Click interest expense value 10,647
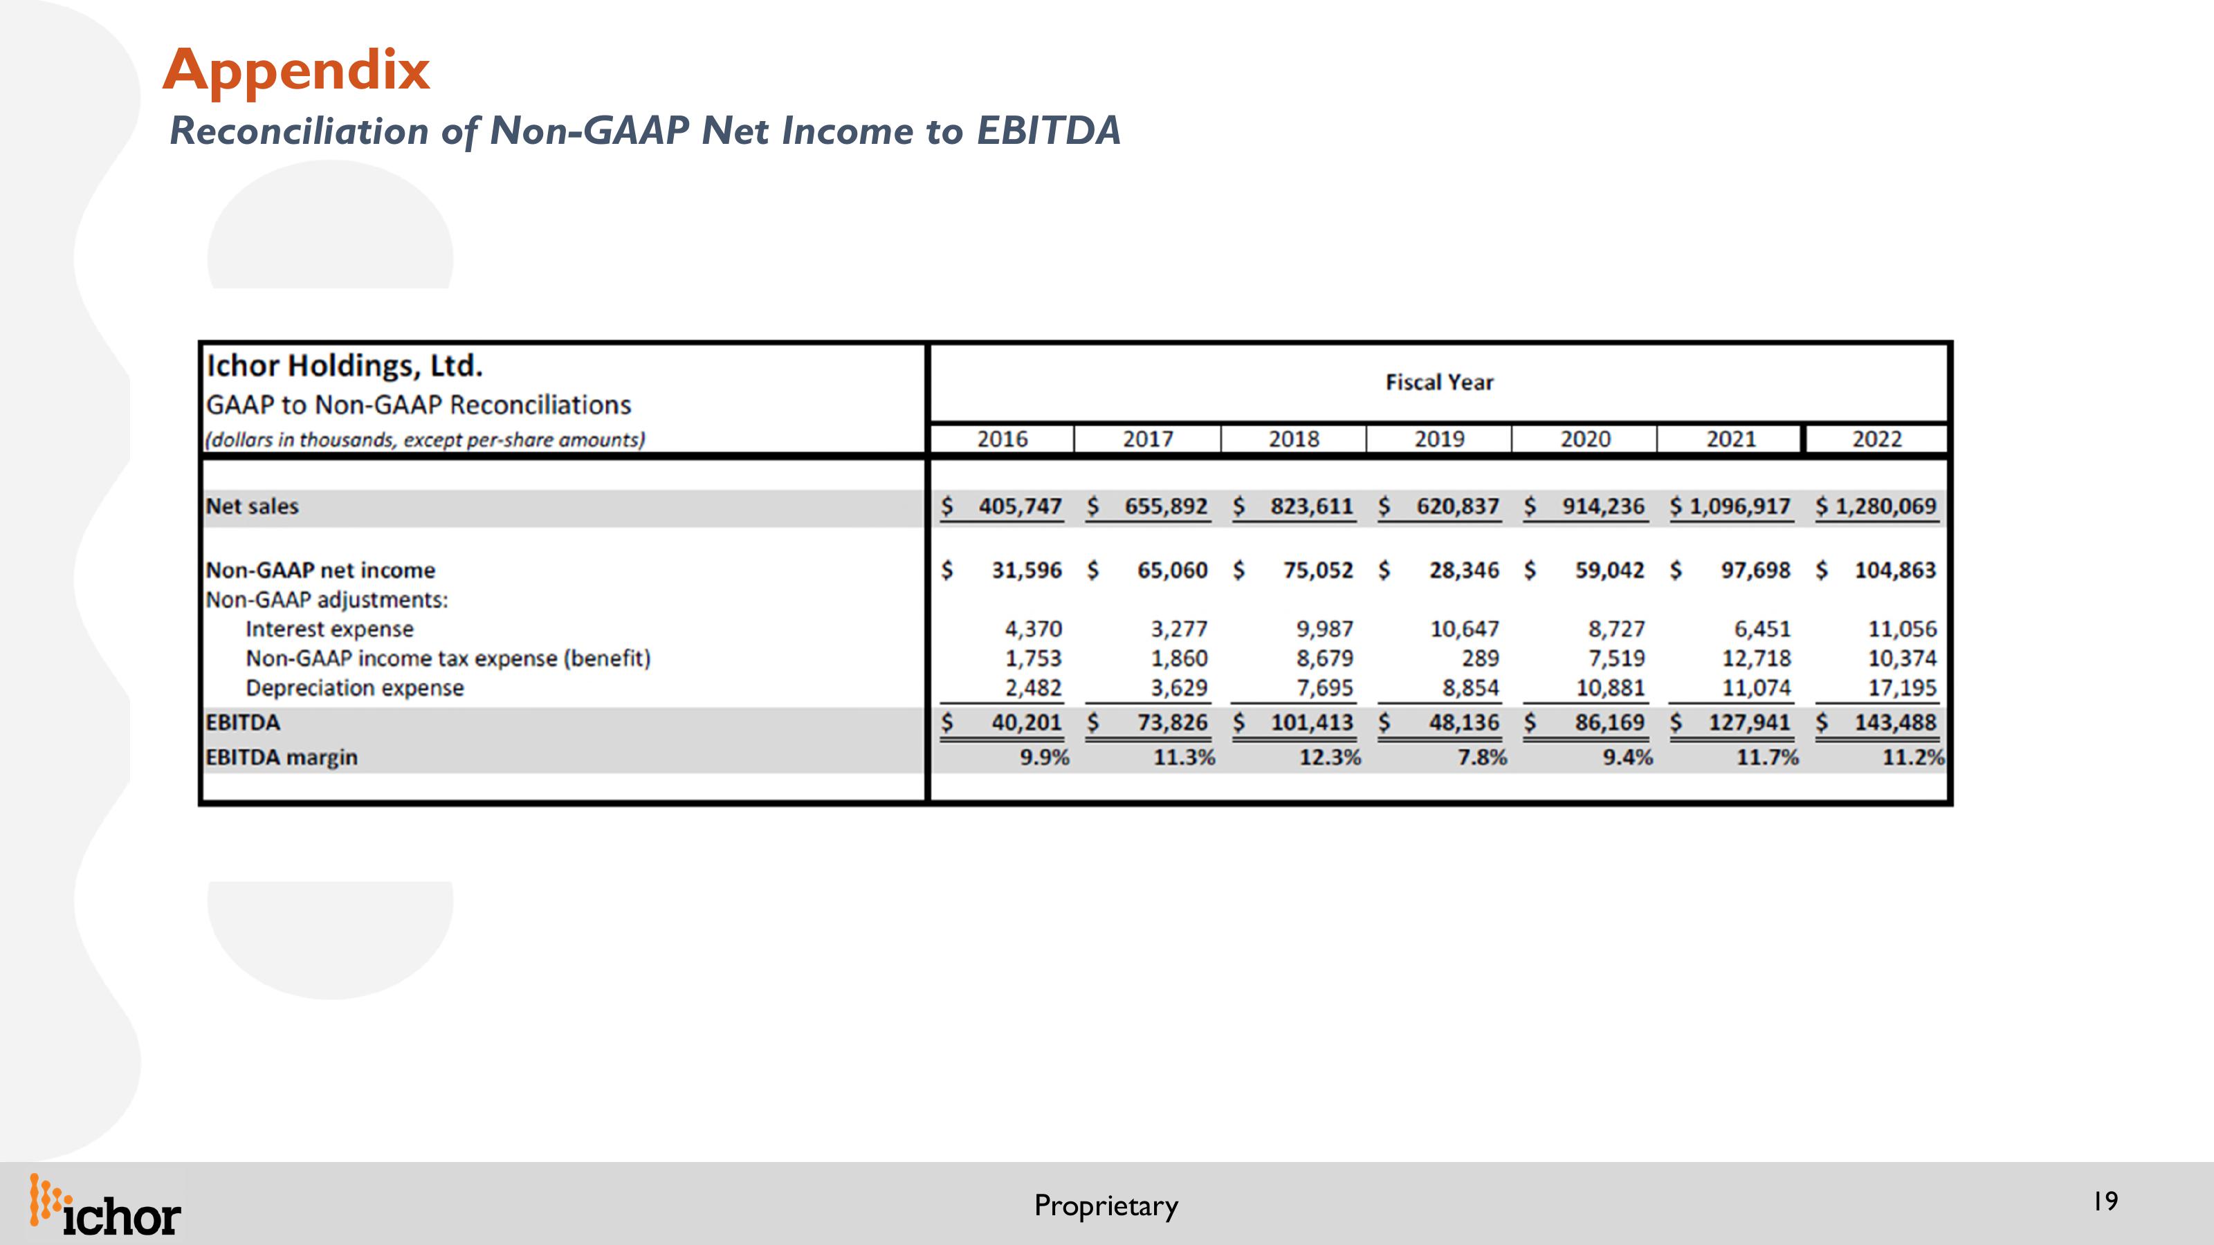The width and height of the screenshot is (2214, 1245). pos(1465,629)
